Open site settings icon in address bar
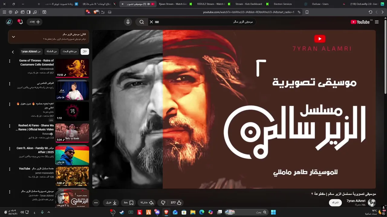387x217 pixels. (299, 12)
